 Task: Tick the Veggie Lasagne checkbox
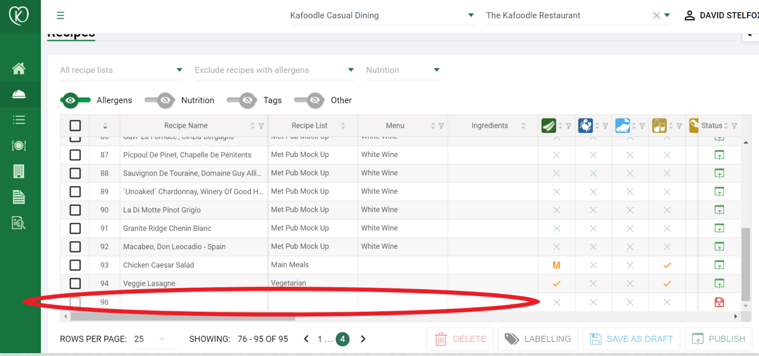pyautogui.click(x=75, y=284)
